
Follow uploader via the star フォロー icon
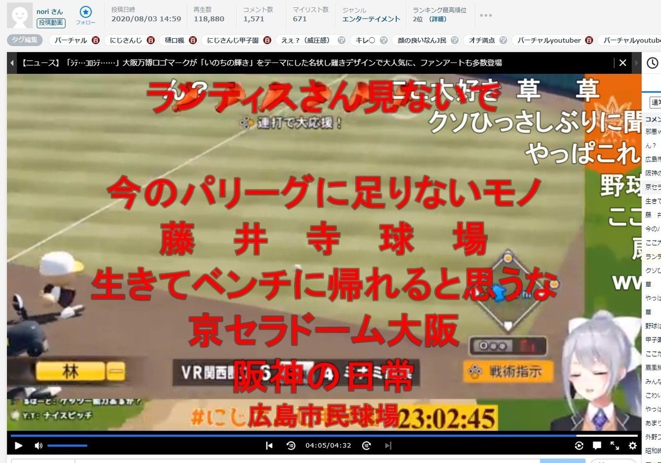tap(86, 15)
